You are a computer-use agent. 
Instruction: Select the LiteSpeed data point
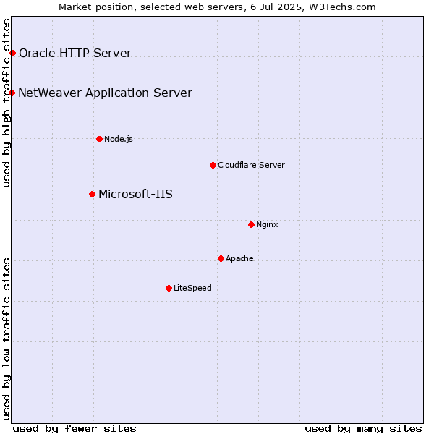(x=169, y=289)
